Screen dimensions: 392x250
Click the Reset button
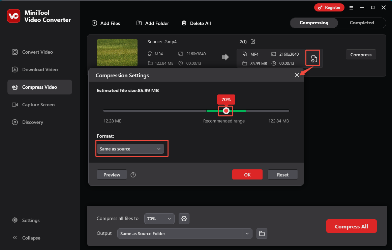[x=283, y=175]
